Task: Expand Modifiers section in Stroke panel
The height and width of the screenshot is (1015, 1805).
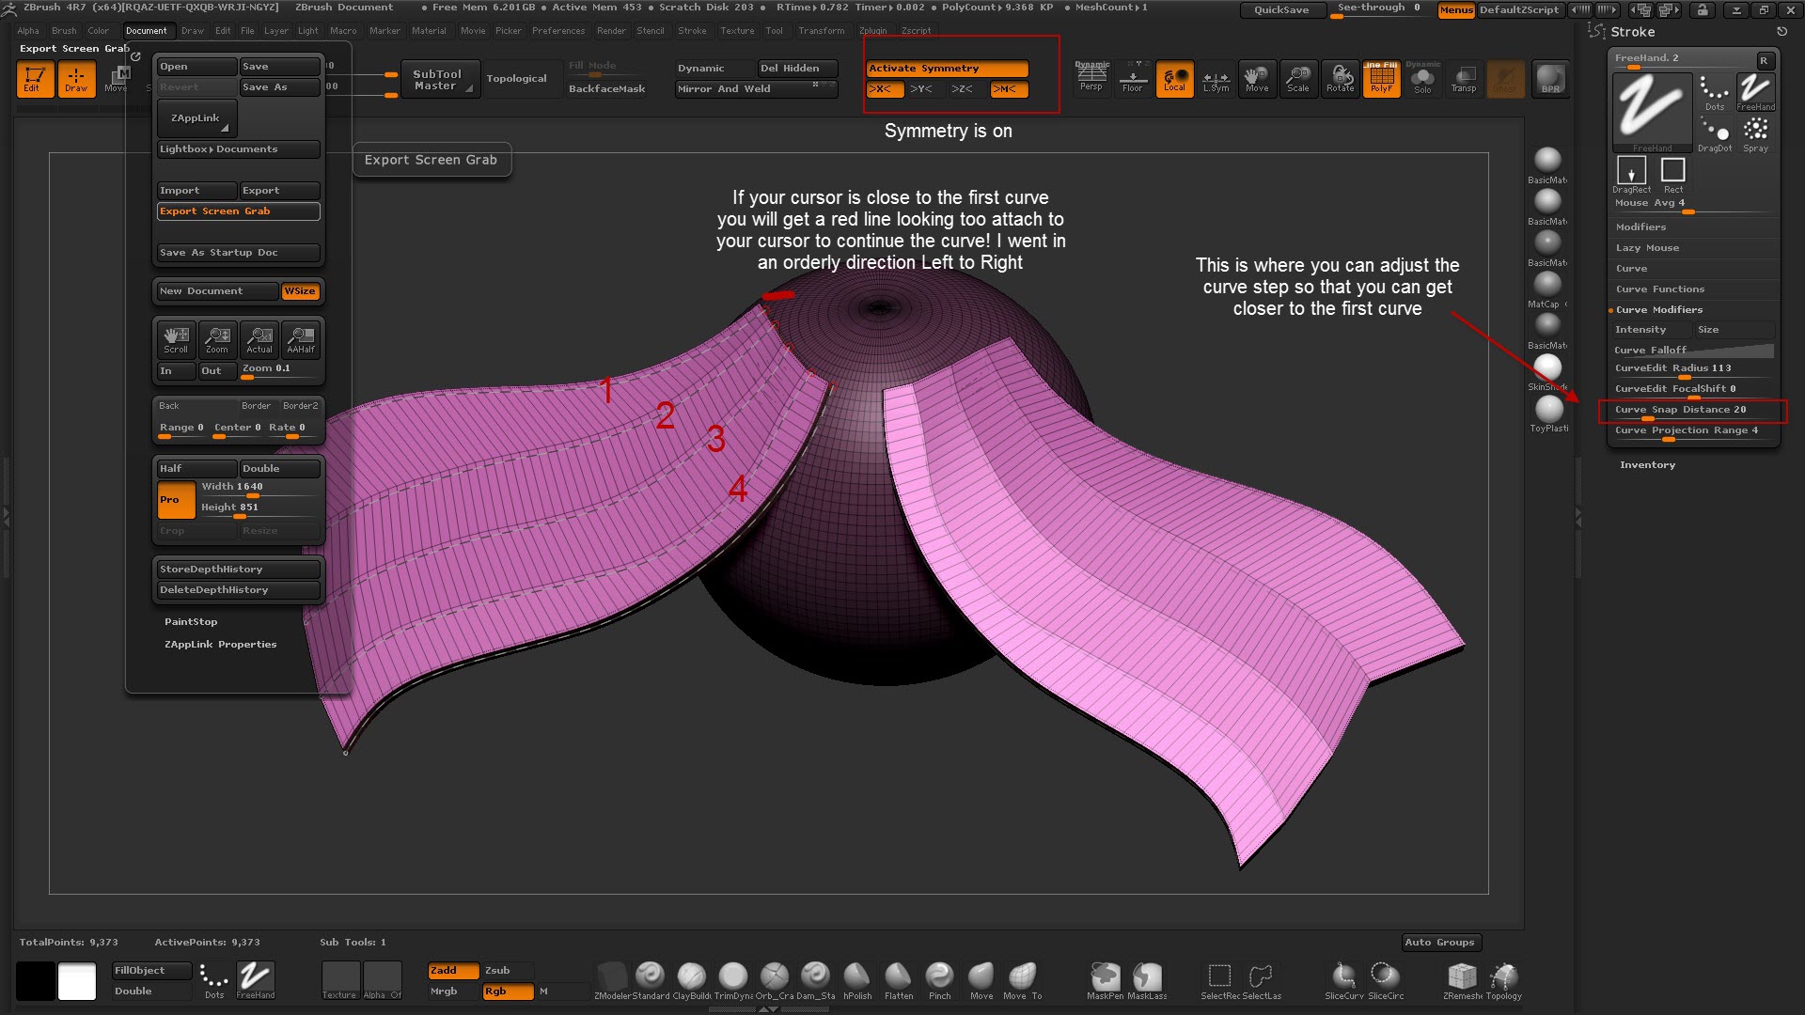Action: (1640, 227)
